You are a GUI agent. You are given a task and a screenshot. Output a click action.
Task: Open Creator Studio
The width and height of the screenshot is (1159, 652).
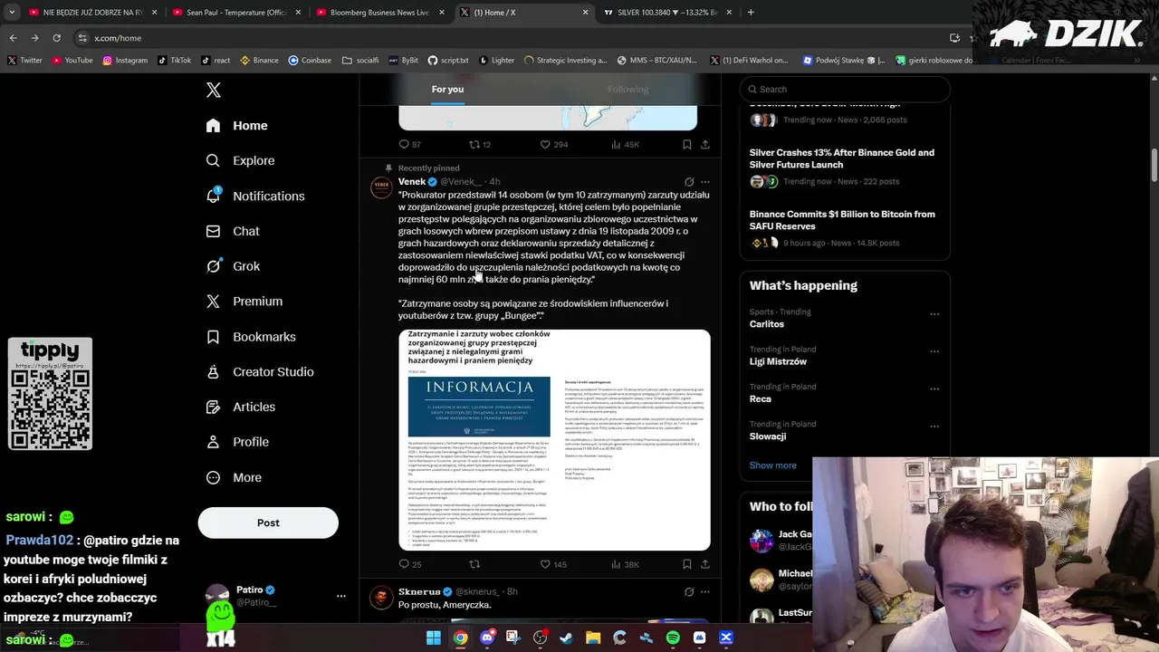pos(260,371)
